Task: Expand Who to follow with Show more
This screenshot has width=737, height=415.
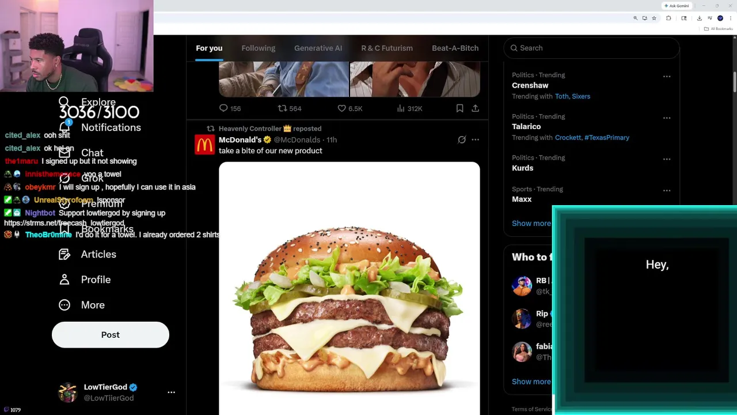Action: coord(531,382)
